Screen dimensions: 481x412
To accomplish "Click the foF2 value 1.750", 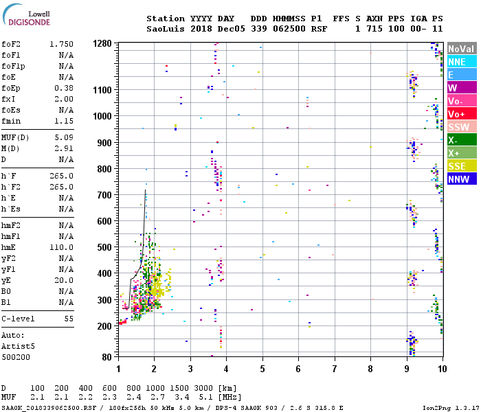I will point(61,44).
